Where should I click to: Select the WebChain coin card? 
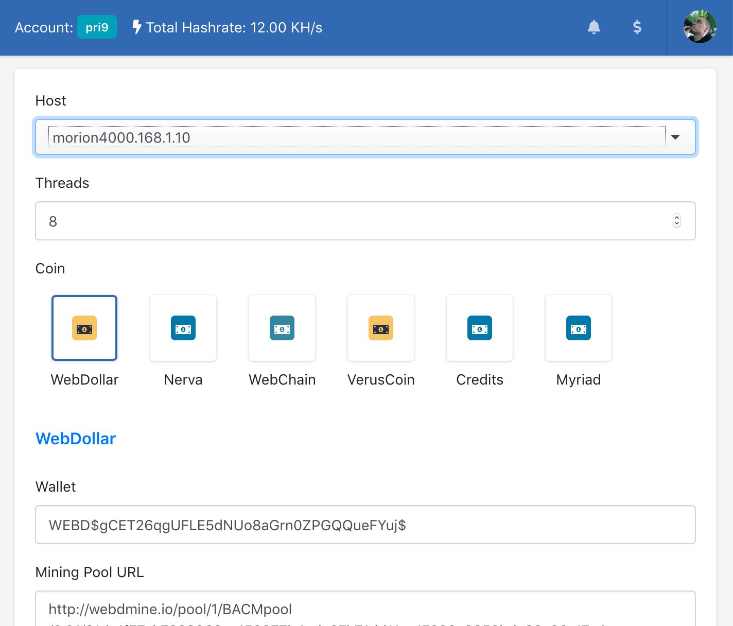click(x=282, y=328)
